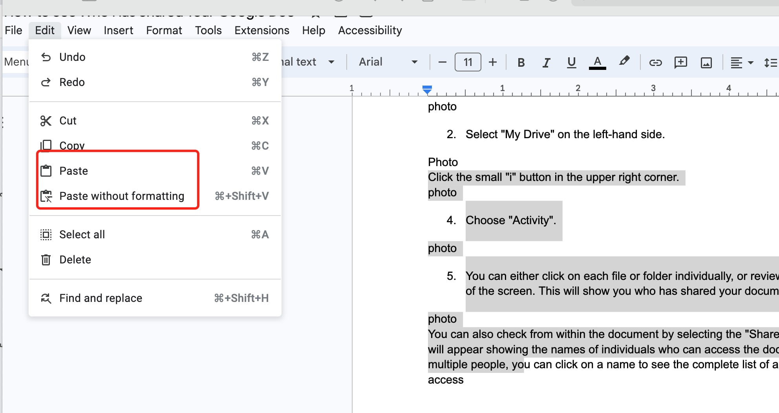Open the View menu
This screenshot has width=779, height=413.
(x=79, y=31)
